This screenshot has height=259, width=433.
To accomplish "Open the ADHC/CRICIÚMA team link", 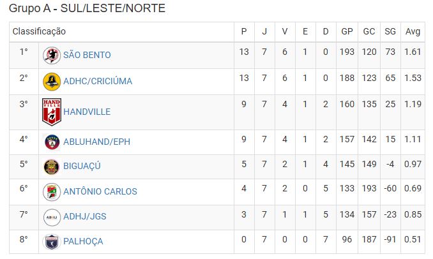I will point(98,81).
